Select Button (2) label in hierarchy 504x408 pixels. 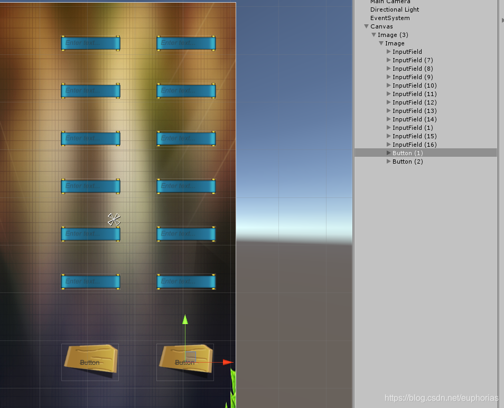[x=407, y=162]
